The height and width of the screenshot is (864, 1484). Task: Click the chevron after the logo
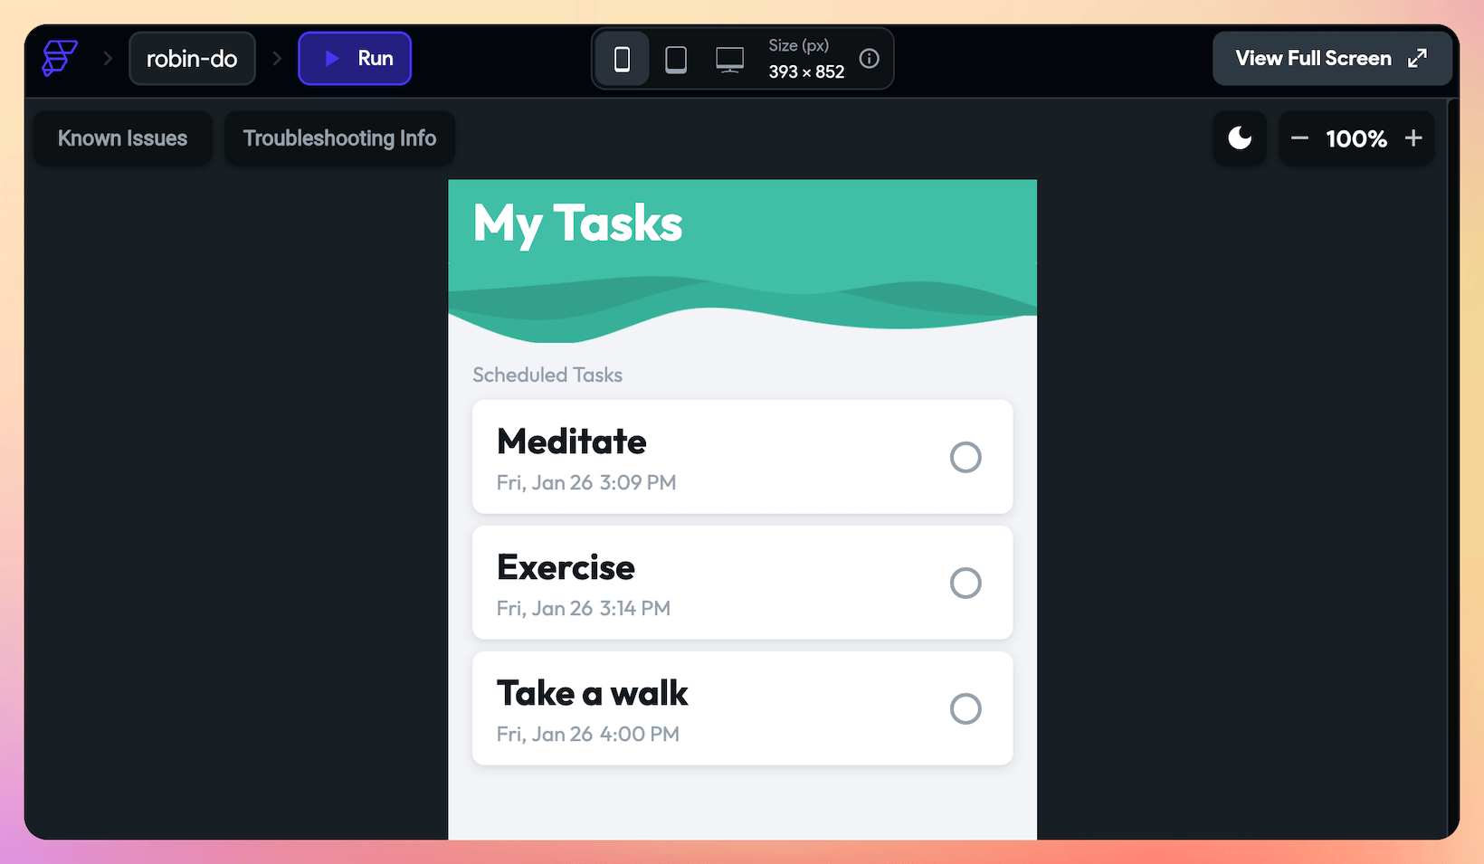pos(107,58)
